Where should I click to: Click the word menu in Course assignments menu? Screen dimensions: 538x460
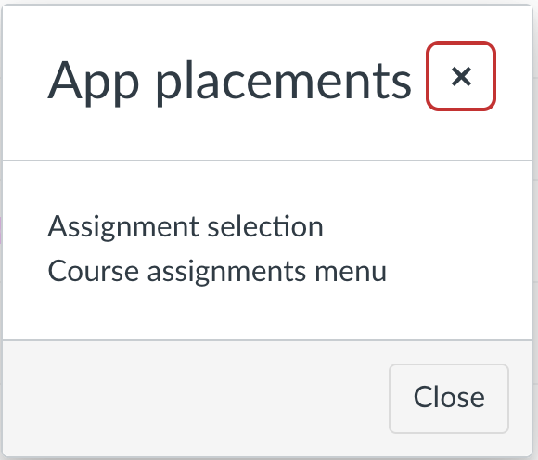[x=351, y=273]
